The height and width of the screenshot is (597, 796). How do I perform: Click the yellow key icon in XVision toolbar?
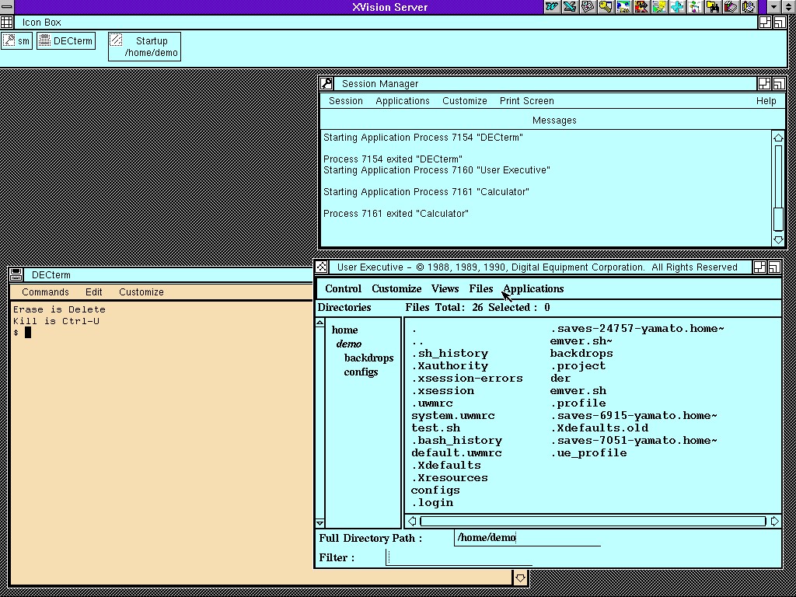[605, 7]
